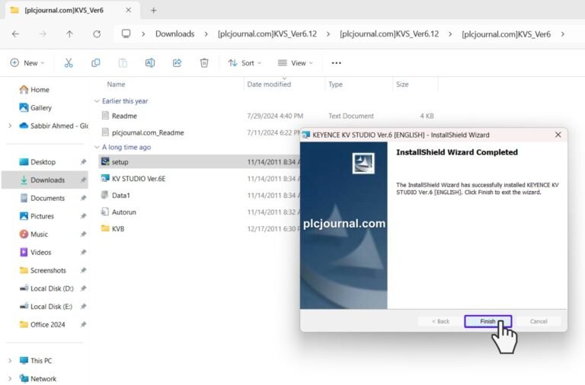Click the Share icon in toolbar
Screen dimensions: 585x385
(x=177, y=63)
